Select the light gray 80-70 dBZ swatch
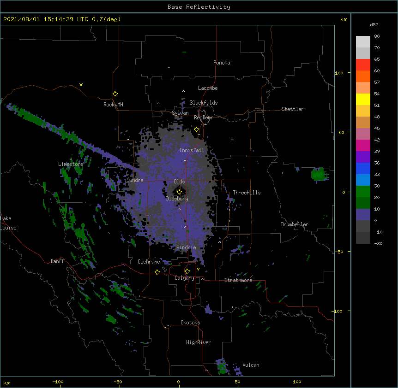This screenshot has width=398, height=388. [363, 41]
